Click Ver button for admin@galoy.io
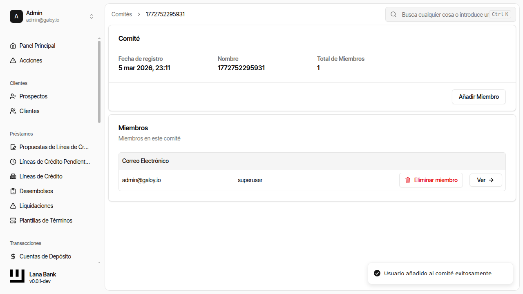This screenshot has width=523, height=294. click(485, 180)
